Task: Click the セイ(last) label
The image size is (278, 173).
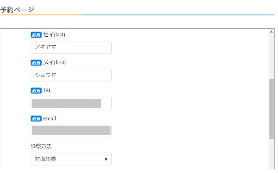Action: [54, 35]
